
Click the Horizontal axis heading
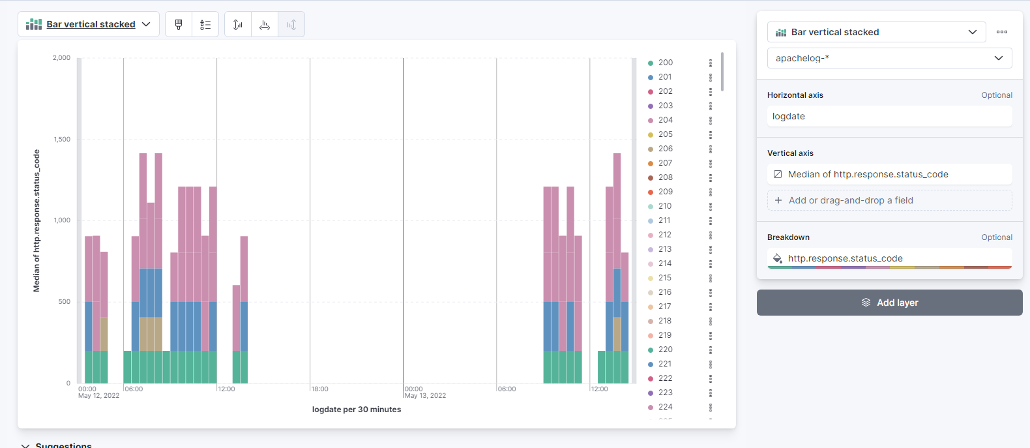tap(795, 95)
